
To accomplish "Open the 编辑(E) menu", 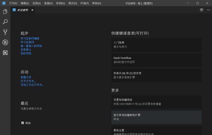I will pos(25,3).
